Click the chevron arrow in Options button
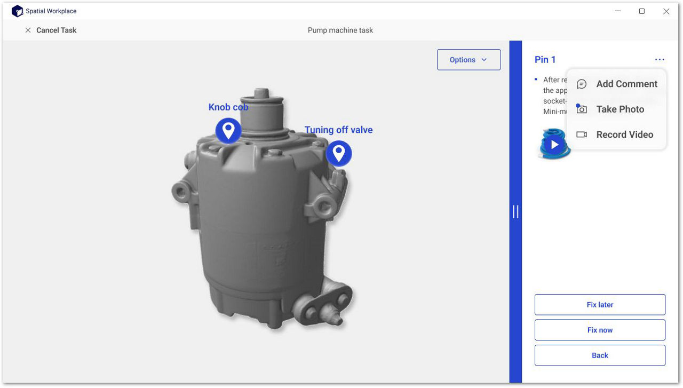 485,60
